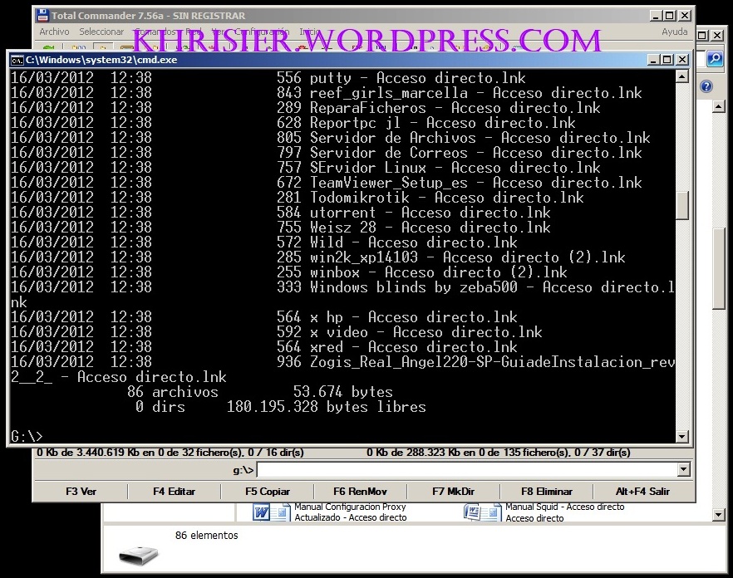Click the cmd window scroll down arrow
733x578 pixels.
click(682, 437)
